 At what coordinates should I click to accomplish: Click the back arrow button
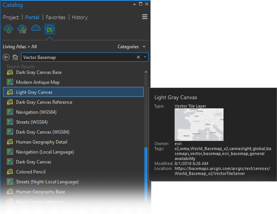6,57
